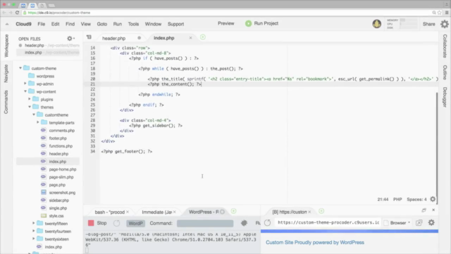Expand the twentyfifteen folder
451x254 pixels.
click(x=33, y=224)
